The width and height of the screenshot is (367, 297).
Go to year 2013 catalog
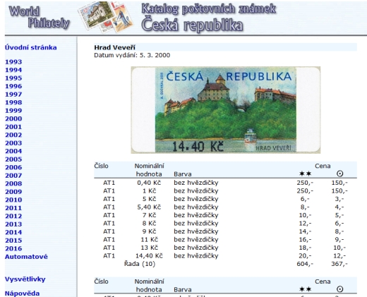click(x=13, y=224)
